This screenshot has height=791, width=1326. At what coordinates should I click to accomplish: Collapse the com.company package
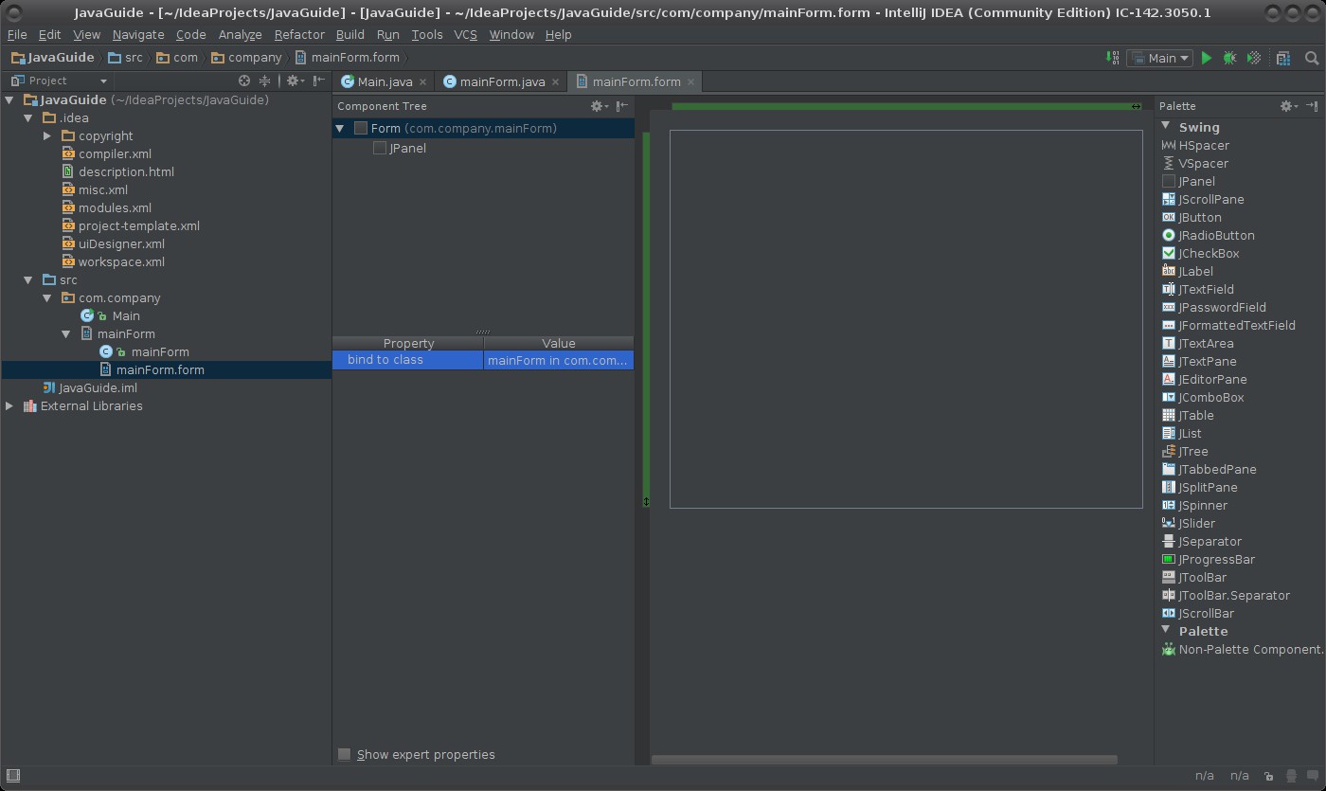click(47, 297)
